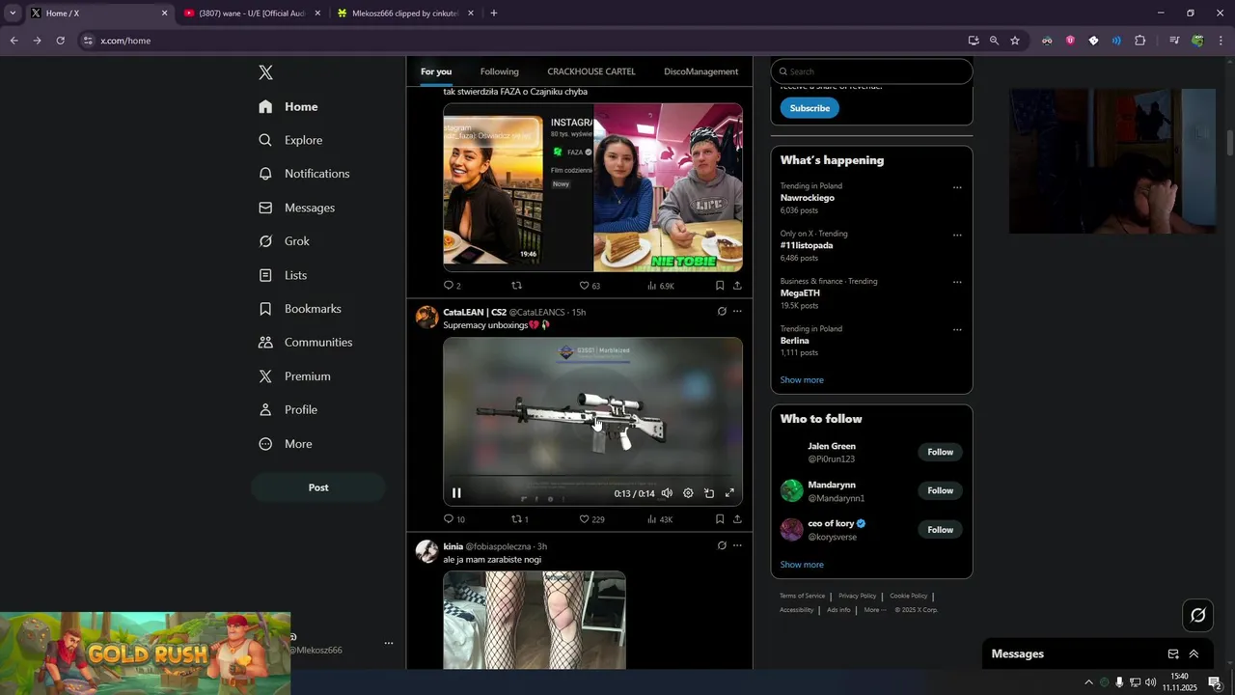Viewport: 1235px width, 695px height.
Task: Click Show more under Who to follow
Action: [802, 565]
